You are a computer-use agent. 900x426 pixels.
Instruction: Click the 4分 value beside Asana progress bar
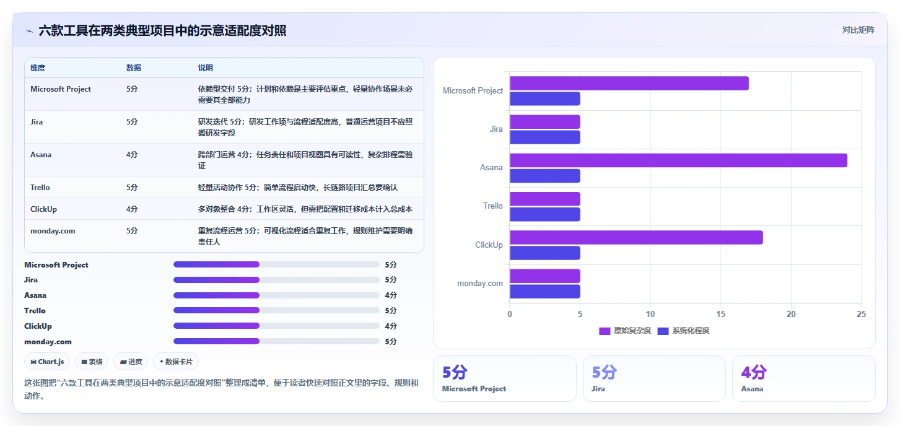tap(391, 295)
